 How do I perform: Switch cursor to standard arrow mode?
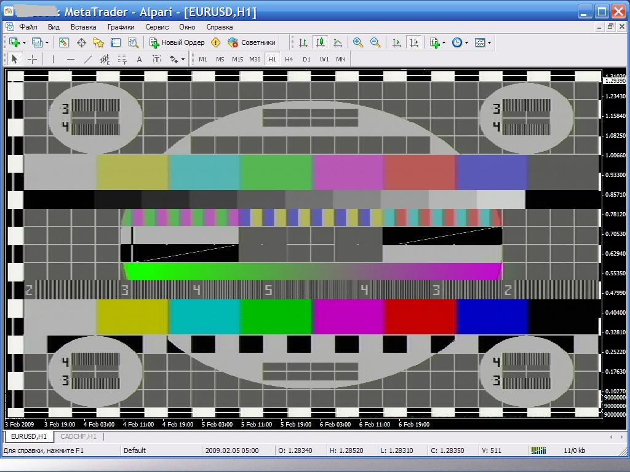(x=15, y=60)
